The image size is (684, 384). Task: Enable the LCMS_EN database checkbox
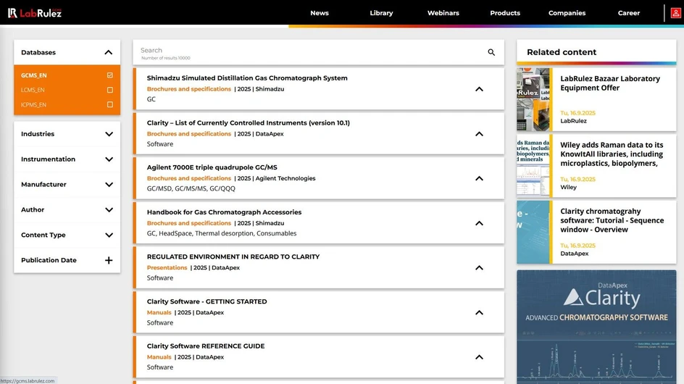(x=109, y=90)
